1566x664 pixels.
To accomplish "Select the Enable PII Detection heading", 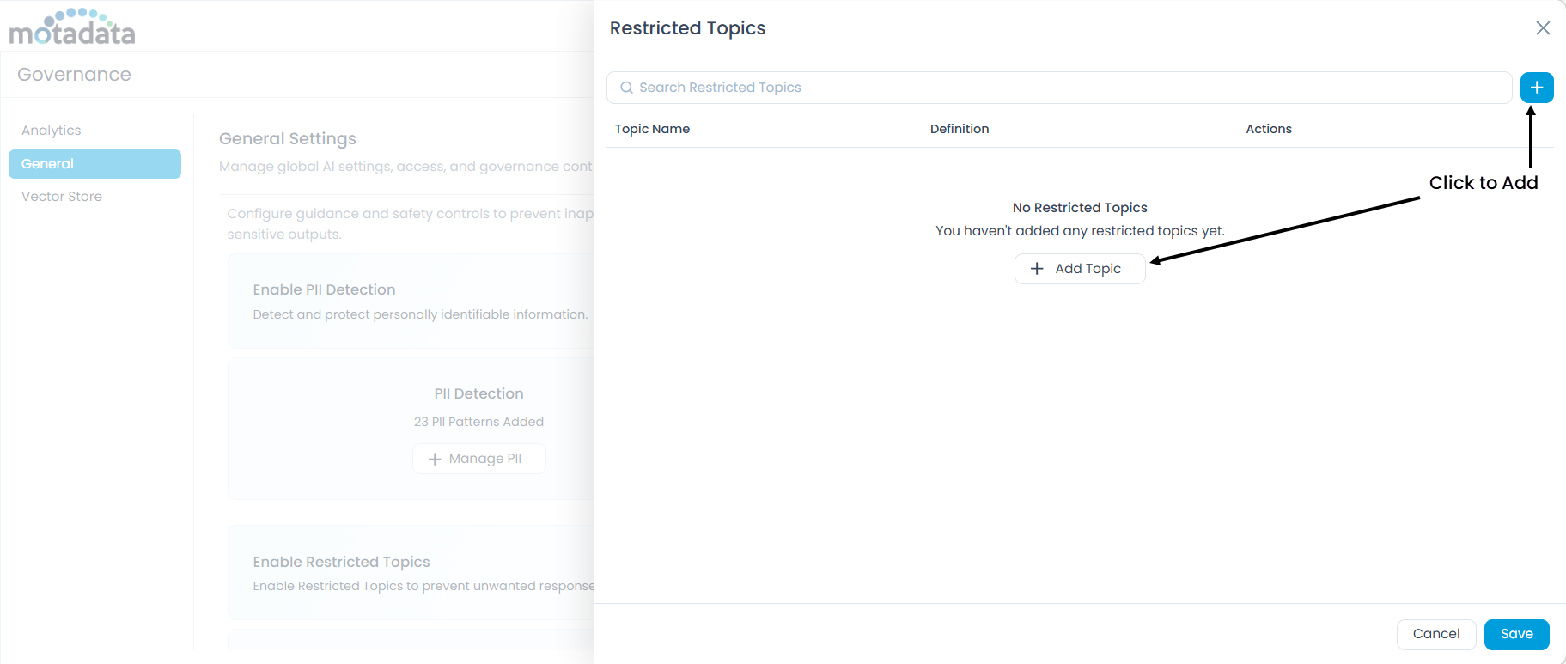I will click(x=324, y=290).
